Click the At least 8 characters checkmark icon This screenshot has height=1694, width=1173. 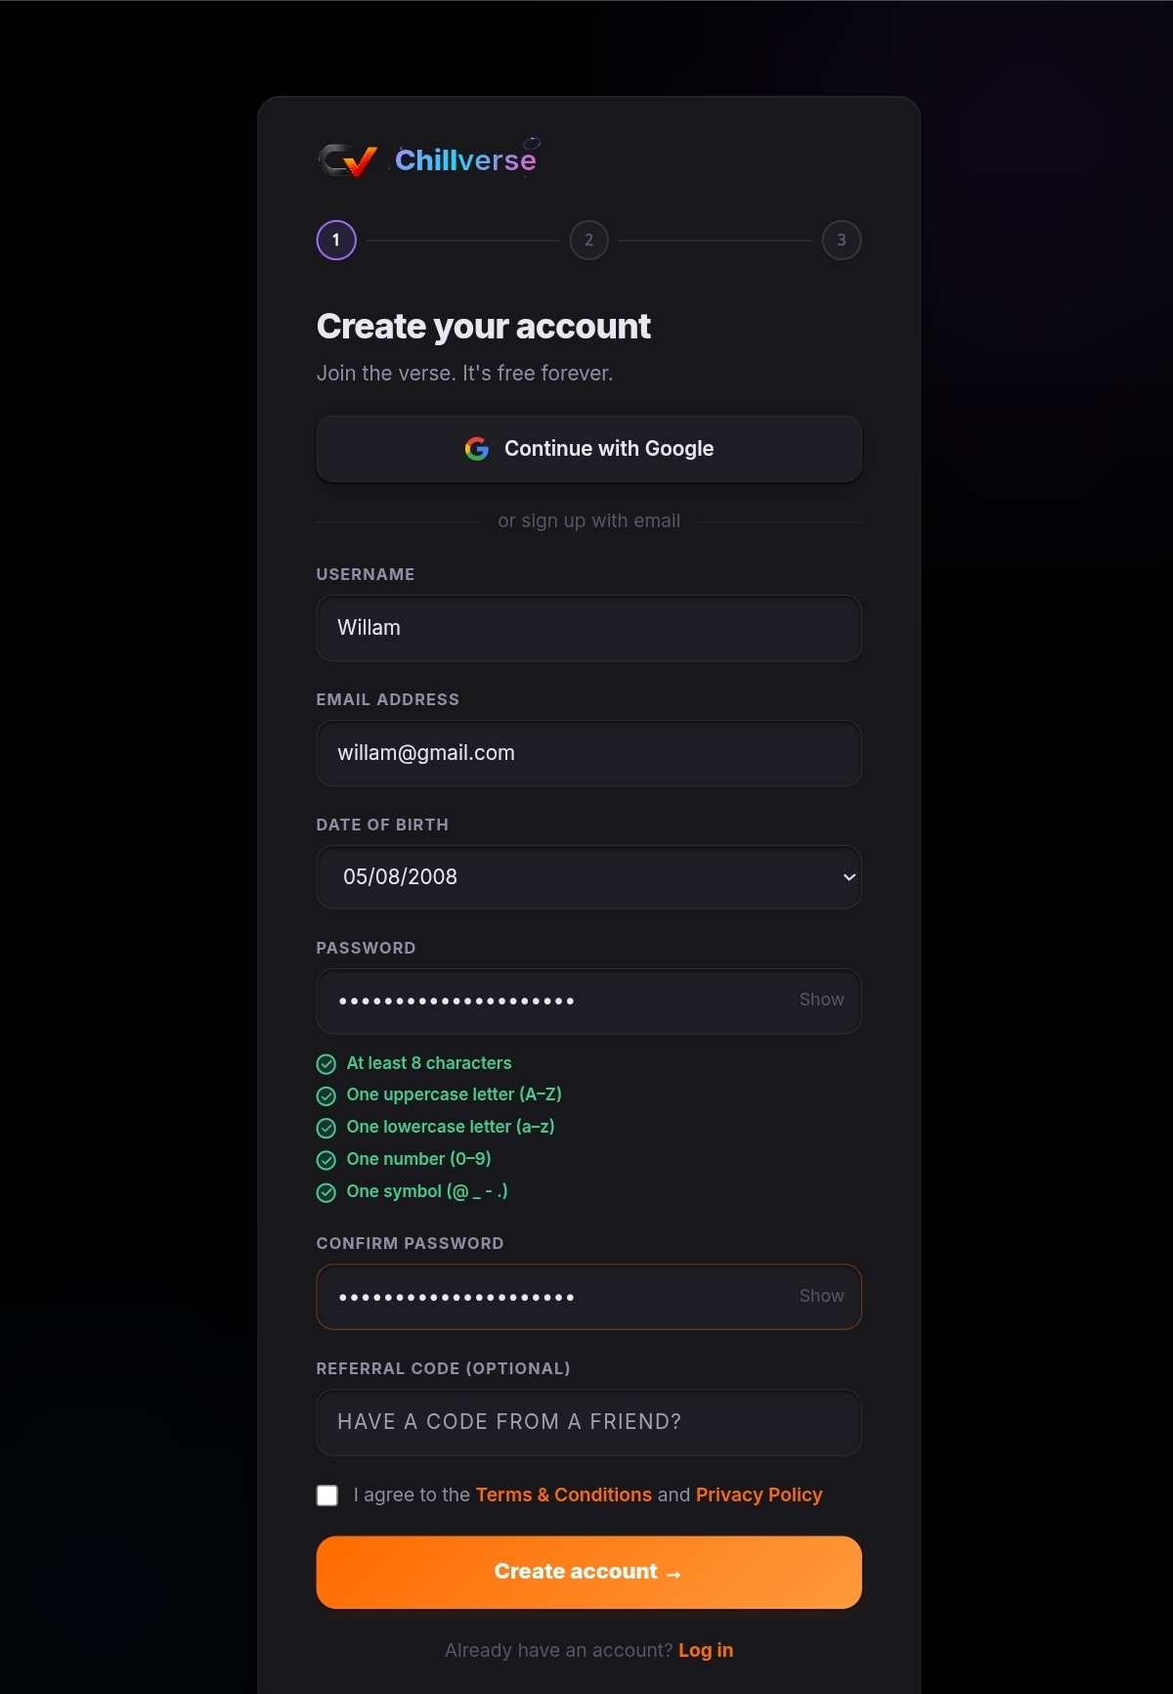pos(326,1064)
